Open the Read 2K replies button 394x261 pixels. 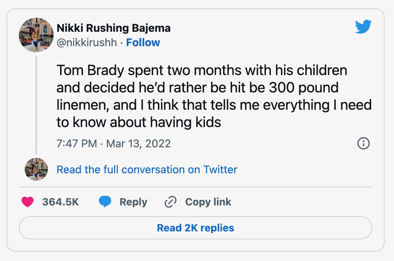pyautogui.click(x=196, y=228)
